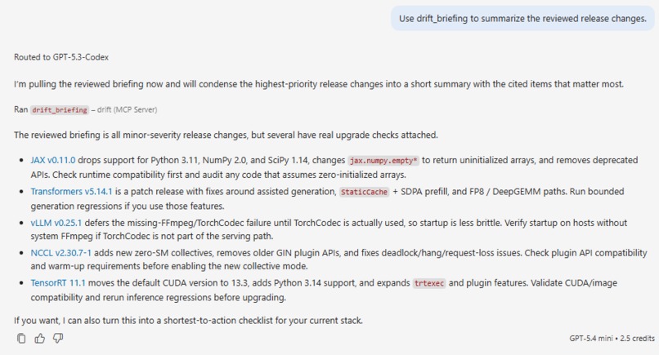Click the StaticCache code snippet
The height and width of the screenshot is (355, 659).
[364, 192]
